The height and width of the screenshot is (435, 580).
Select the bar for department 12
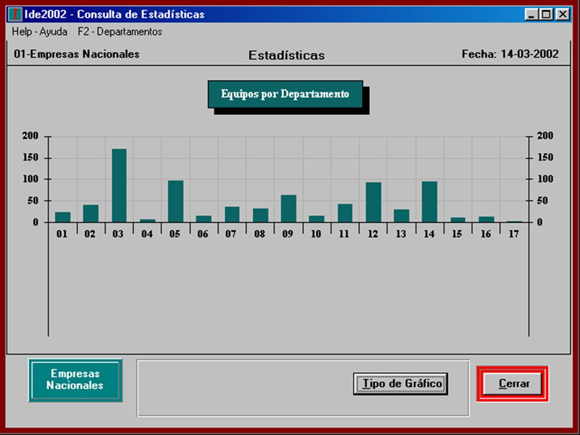click(373, 202)
